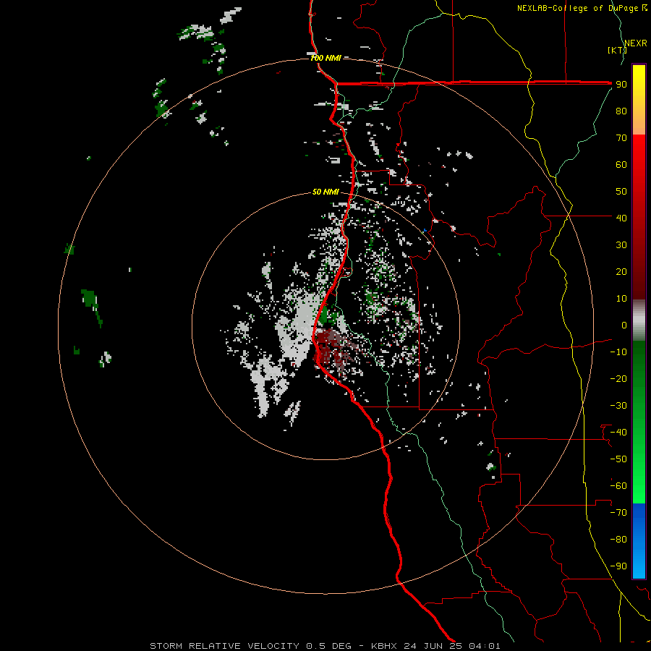Click the blue segment of the color bar
This screenshot has width=651, height=651.
[639, 541]
